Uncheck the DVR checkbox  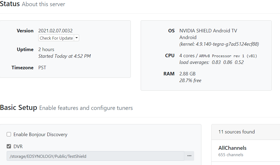(9, 146)
